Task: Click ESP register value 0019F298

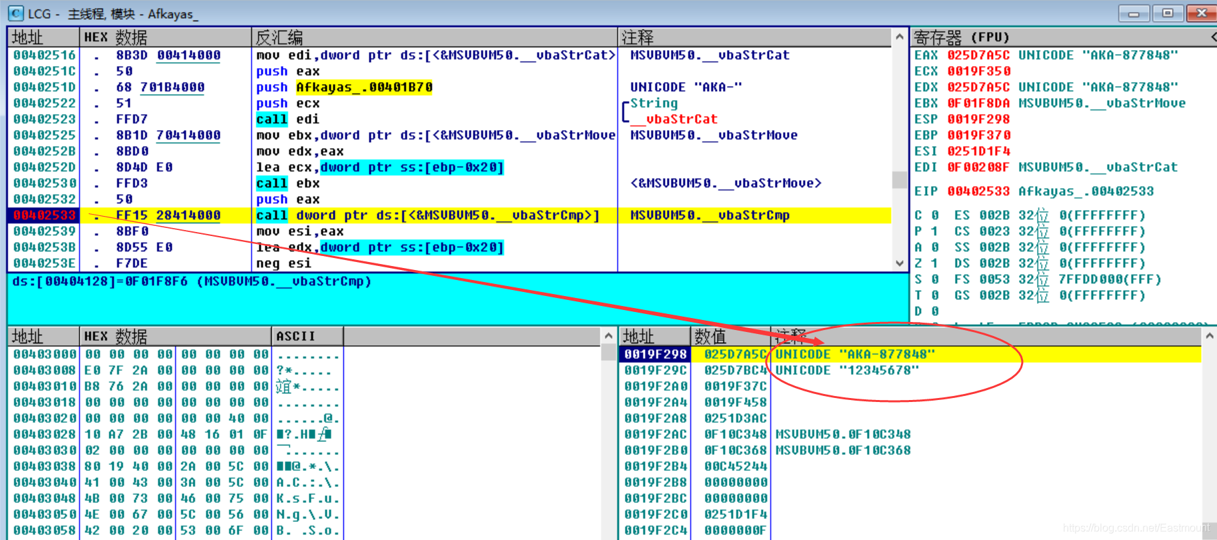Action: click(978, 119)
